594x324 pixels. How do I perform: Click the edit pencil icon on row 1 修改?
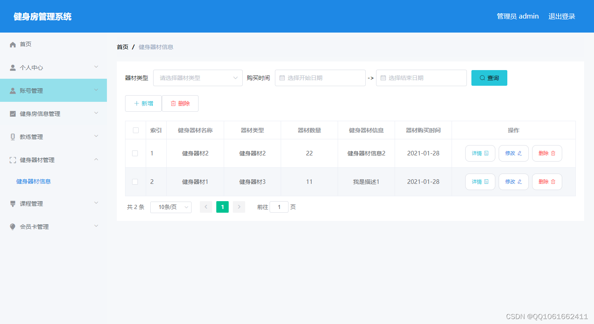(519, 153)
